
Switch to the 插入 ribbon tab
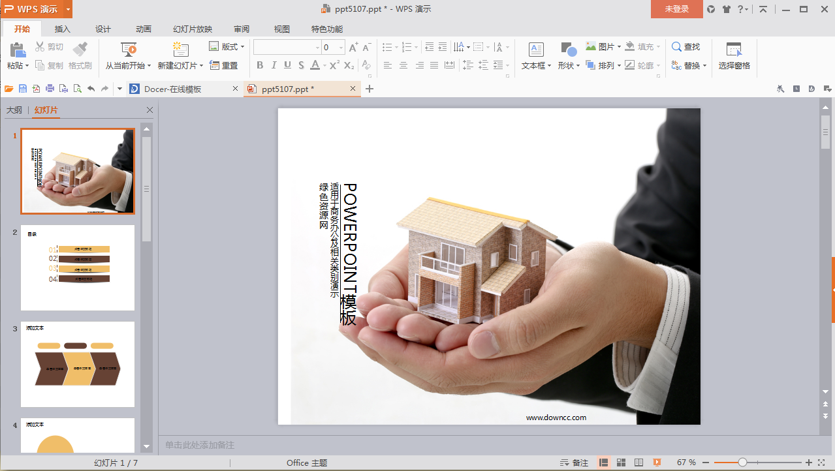click(63, 29)
